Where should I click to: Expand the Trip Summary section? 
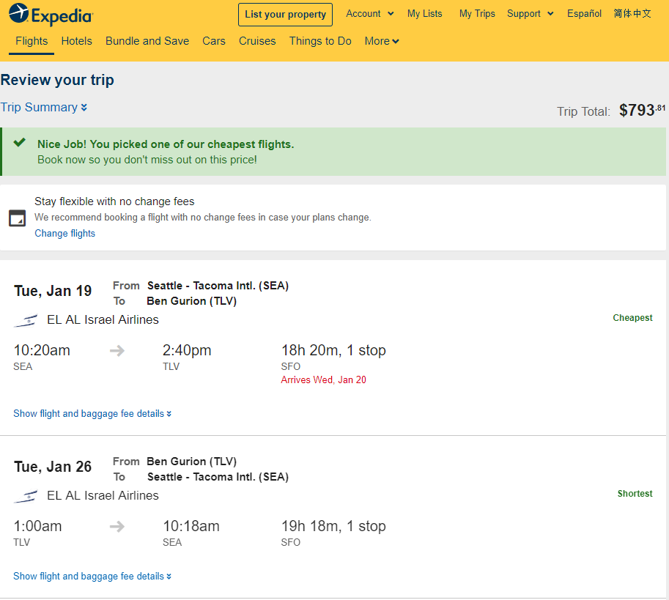pos(44,107)
